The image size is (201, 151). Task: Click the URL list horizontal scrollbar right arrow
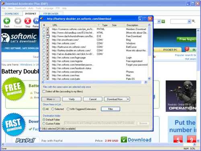[146, 82]
